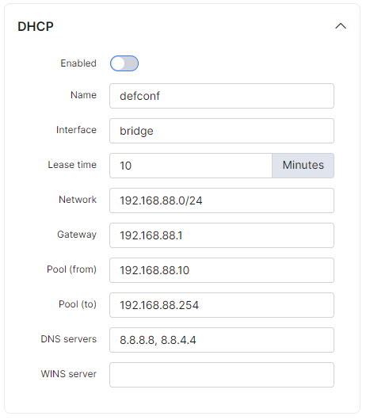The image size is (370, 420).
Task: Open the Minutes unit selector
Action: (303, 166)
